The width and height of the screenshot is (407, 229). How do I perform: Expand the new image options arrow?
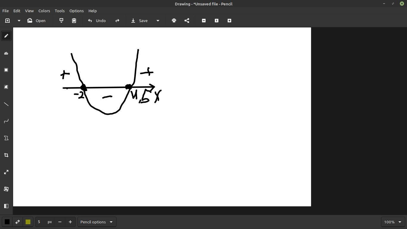[19, 21]
